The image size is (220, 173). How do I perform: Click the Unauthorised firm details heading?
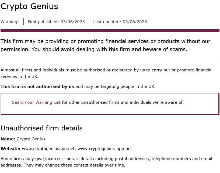tap(41, 128)
